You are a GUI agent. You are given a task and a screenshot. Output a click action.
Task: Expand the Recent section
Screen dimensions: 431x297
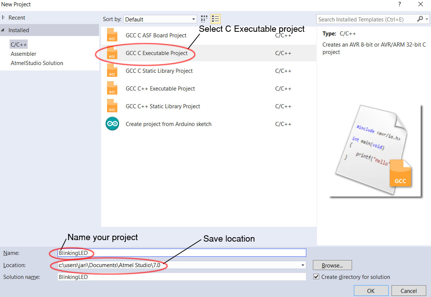click(3, 17)
